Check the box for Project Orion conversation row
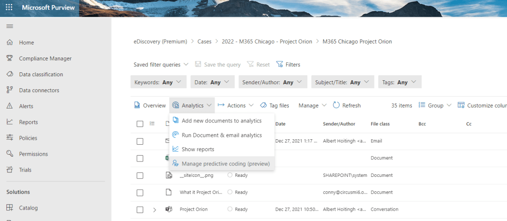The image size is (507, 221). pos(140,210)
